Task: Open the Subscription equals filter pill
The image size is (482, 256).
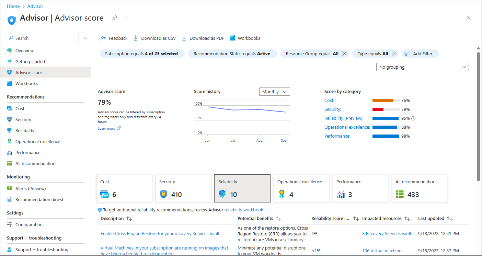Action: 142,54
